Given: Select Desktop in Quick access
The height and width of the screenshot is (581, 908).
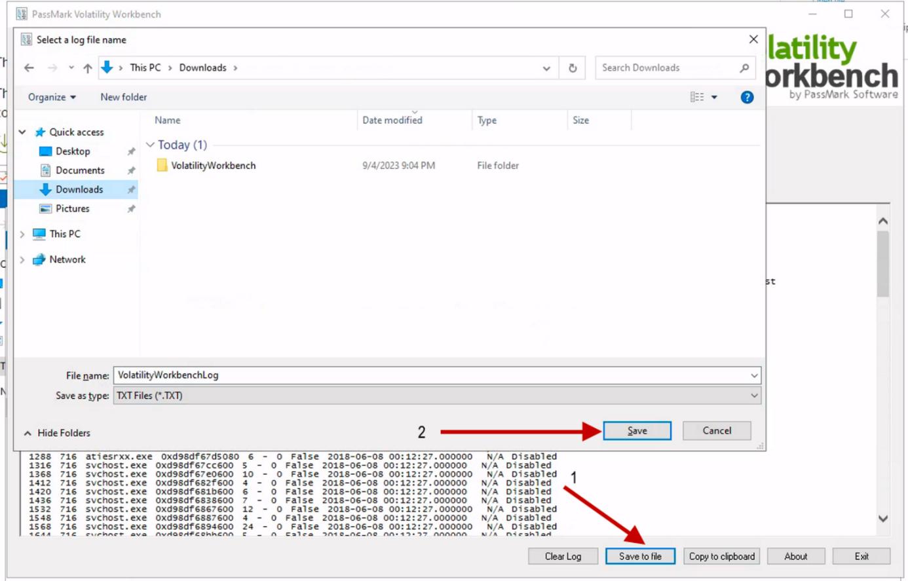Looking at the screenshot, I should [x=73, y=151].
